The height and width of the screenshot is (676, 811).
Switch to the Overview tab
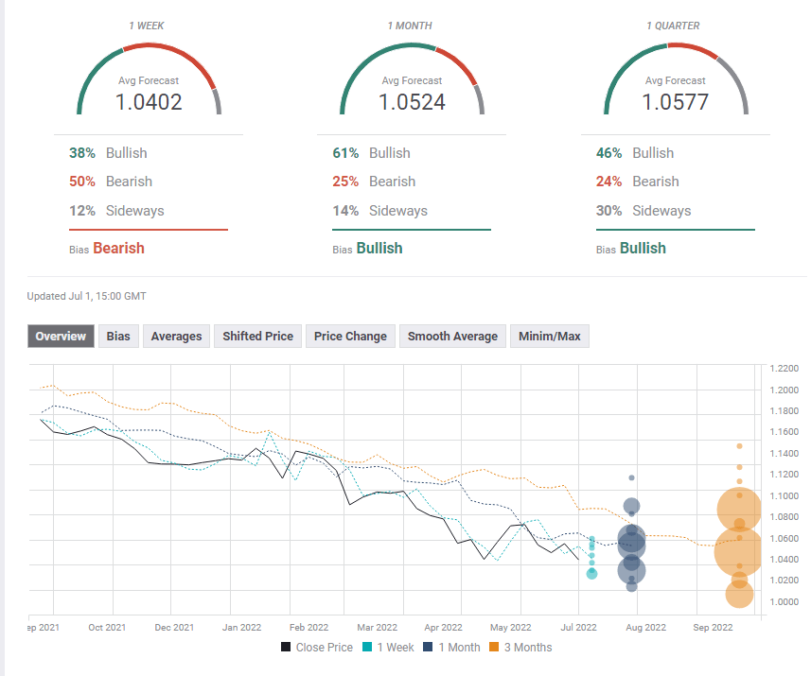[x=61, y=336]
